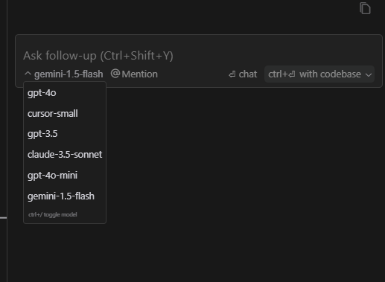Click the @ symbol icon
This screenshot has width=385, height=282.
coord(115,74)
